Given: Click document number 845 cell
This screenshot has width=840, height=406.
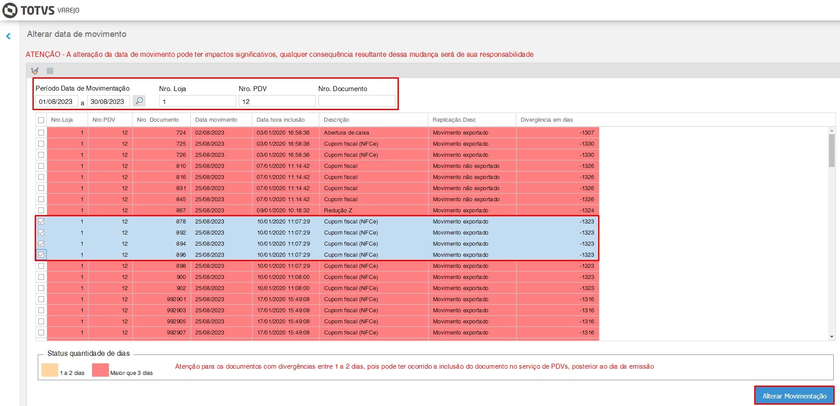Looking at the screenshot, I should click(x=162, y=199).
